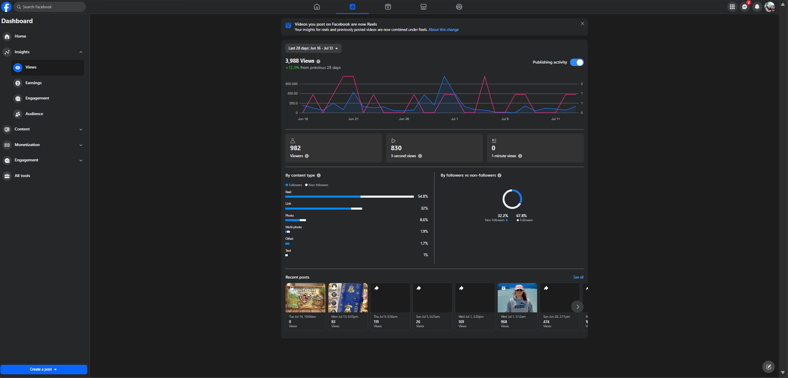Screen dimensions: 788x378
Task: Open the Tue Jul 14 10:04am post thumbnail
Action: [x=306, y=298]
